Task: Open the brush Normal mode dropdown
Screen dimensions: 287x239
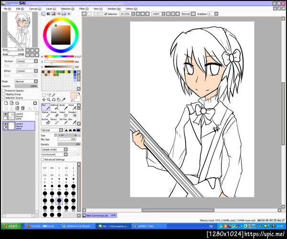Action: 52,130
